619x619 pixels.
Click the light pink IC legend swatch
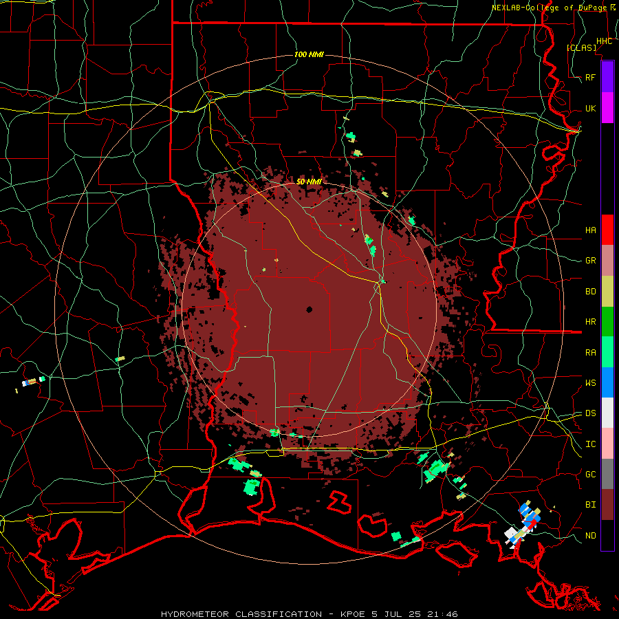pos(607,444)
